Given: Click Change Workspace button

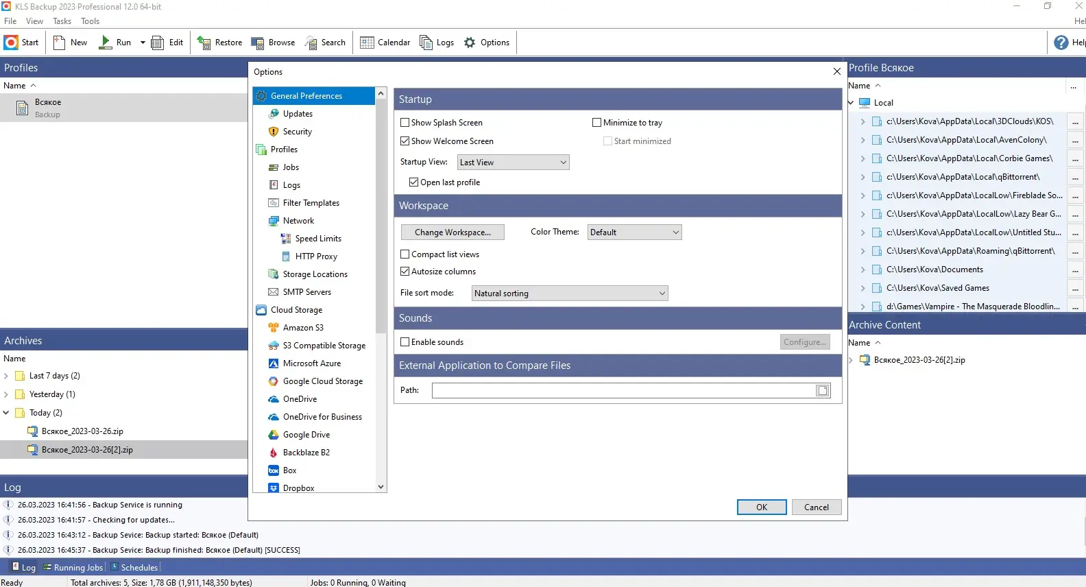Looking at the screenshot, I should [452, 232].
